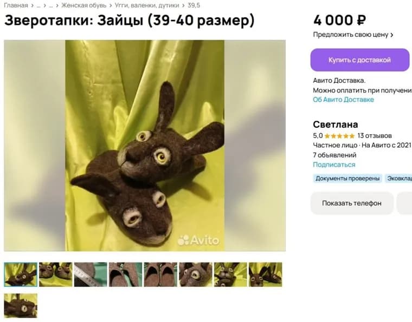
Task: Select sixth thumbnail with eye close-up
Action: click(x=196, y=274)
